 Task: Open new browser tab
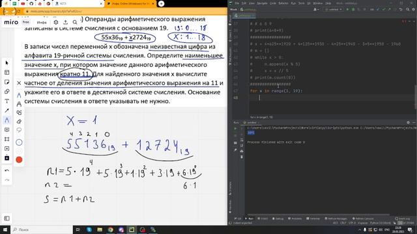point(161,4)
